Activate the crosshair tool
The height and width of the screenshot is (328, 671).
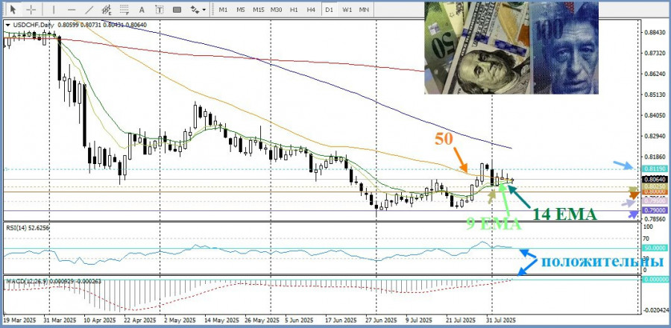(x=31, y=10)
